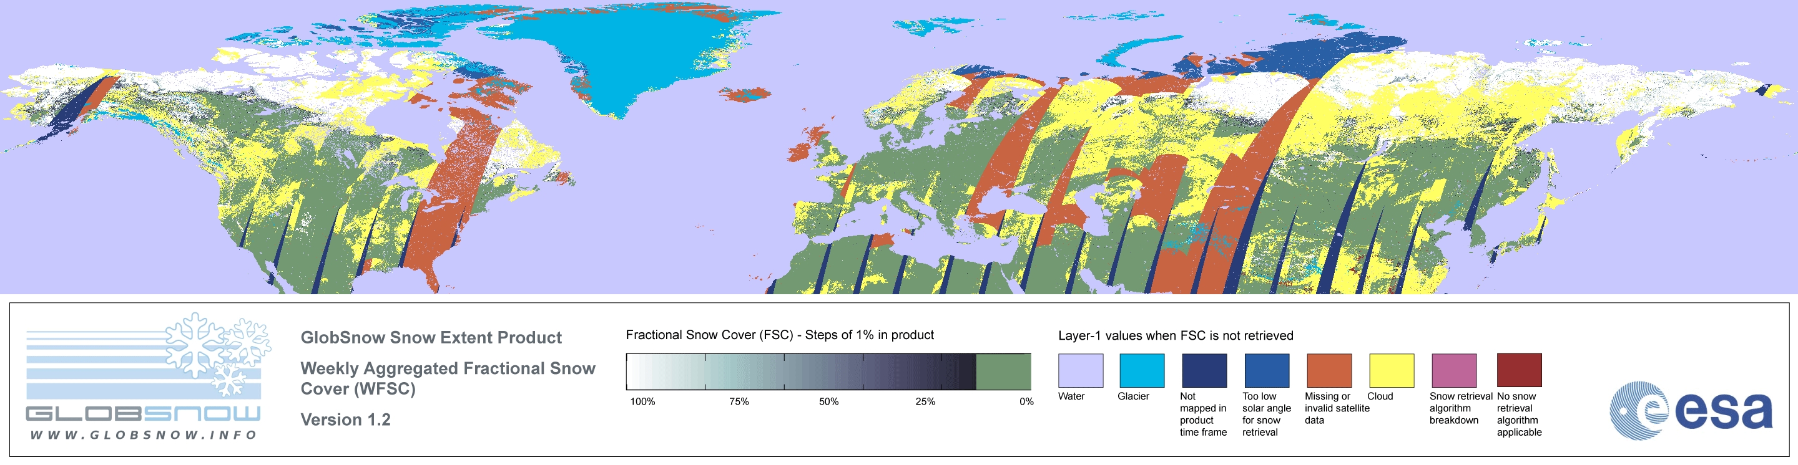The image size is (1798, 465).
Task: Click the 75% scale label
Action: 739,401
